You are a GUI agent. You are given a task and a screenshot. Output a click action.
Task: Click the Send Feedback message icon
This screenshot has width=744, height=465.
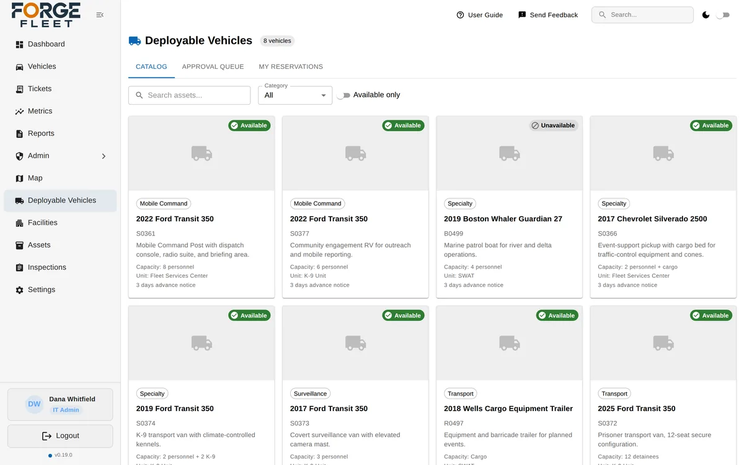(522, 15)
